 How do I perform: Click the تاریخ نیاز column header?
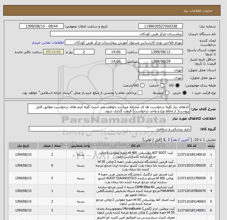[23, 146]
